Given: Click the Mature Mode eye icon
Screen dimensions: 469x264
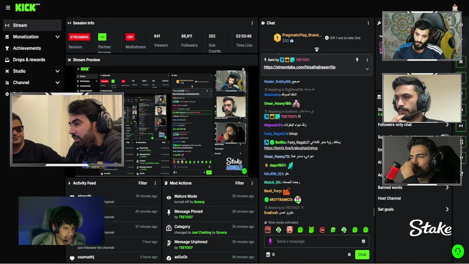Looking at the screenshot, I should (x=169, y=198).
